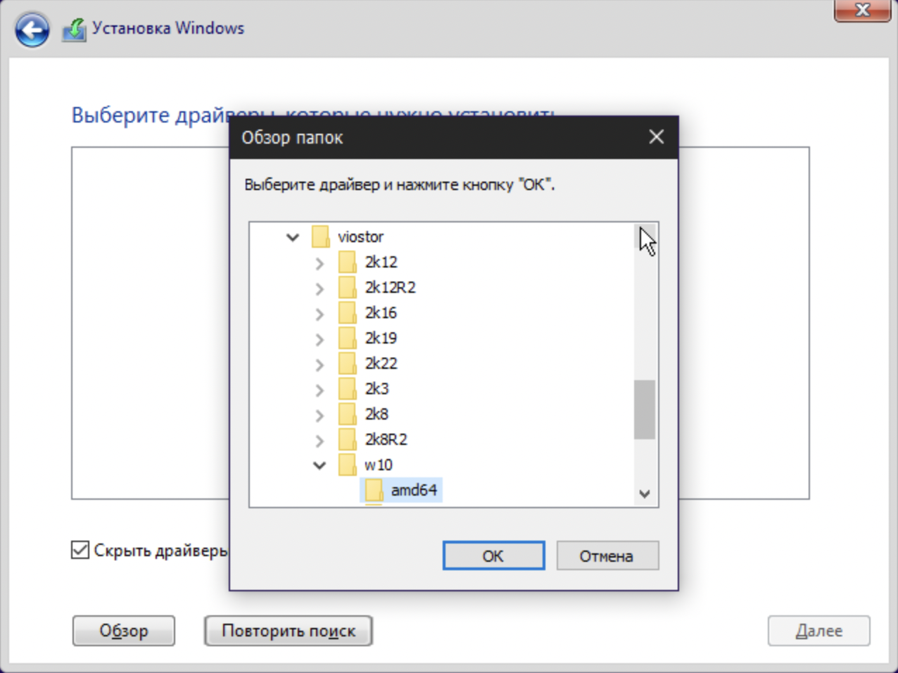Toggle the 'Скрыть драйверы' checkbox
898x673 pixels.
pyautogui.click(x=80, y=550)
